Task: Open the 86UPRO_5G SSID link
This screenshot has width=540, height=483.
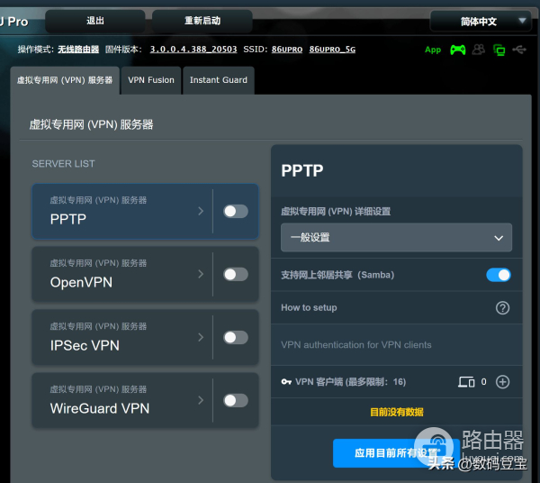Action: pos(332,50)
